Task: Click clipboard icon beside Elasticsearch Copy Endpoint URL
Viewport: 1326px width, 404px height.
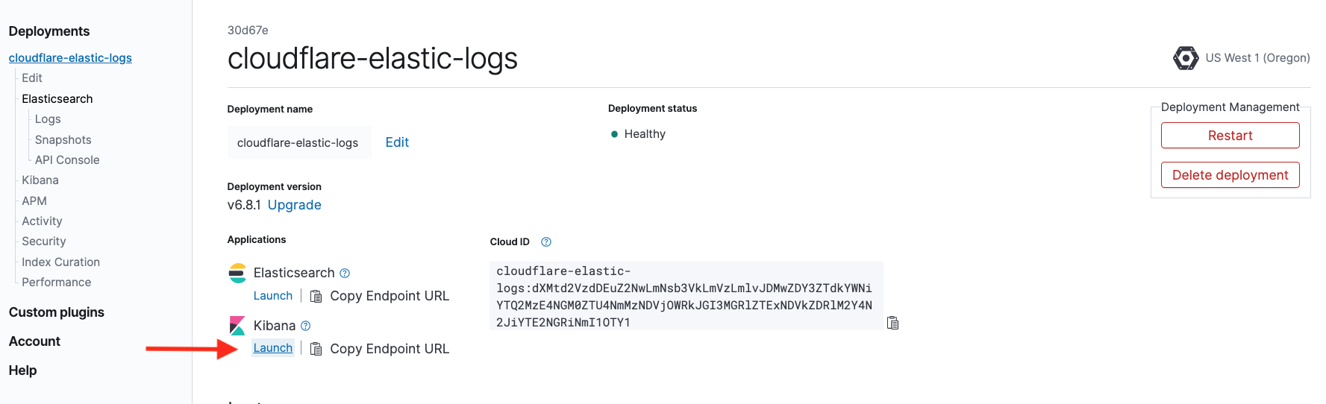Action: click(x=316, y=297)
